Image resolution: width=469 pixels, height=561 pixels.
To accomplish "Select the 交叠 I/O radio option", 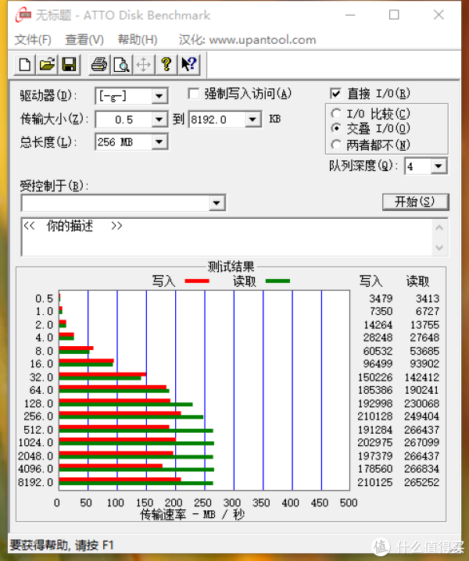I will click(336, 128).
